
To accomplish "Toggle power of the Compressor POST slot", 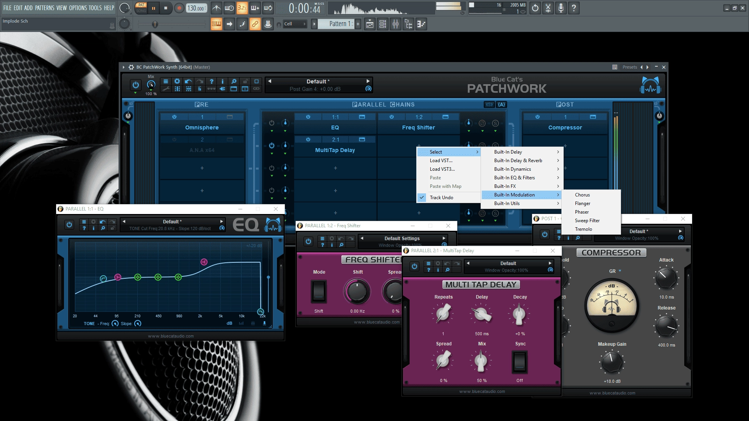I will coord(537,117).
